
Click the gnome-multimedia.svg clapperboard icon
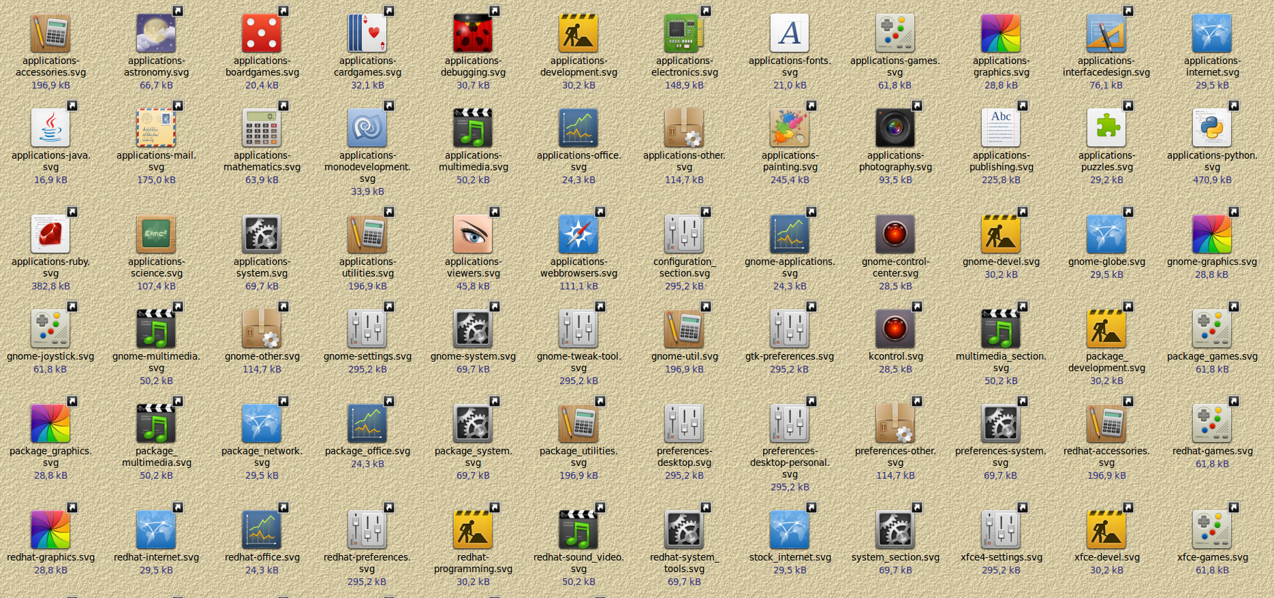coord(156,328)
